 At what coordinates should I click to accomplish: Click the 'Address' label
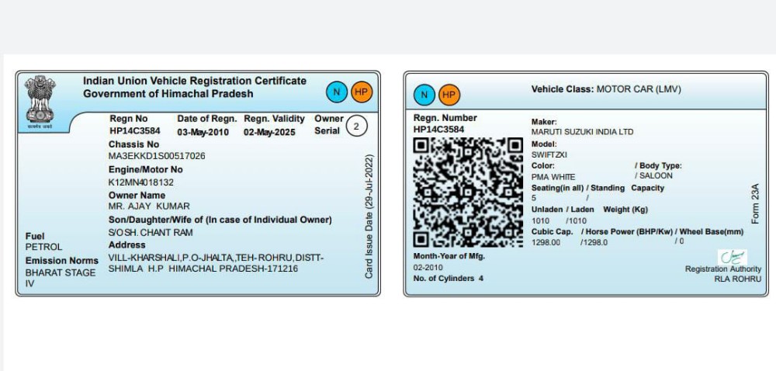pos(127,244)
